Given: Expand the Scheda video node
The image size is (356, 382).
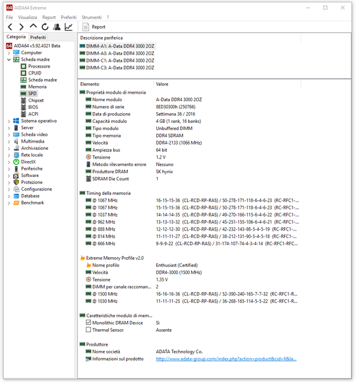Looking at the screenshot, I should [x=9, y=135].
